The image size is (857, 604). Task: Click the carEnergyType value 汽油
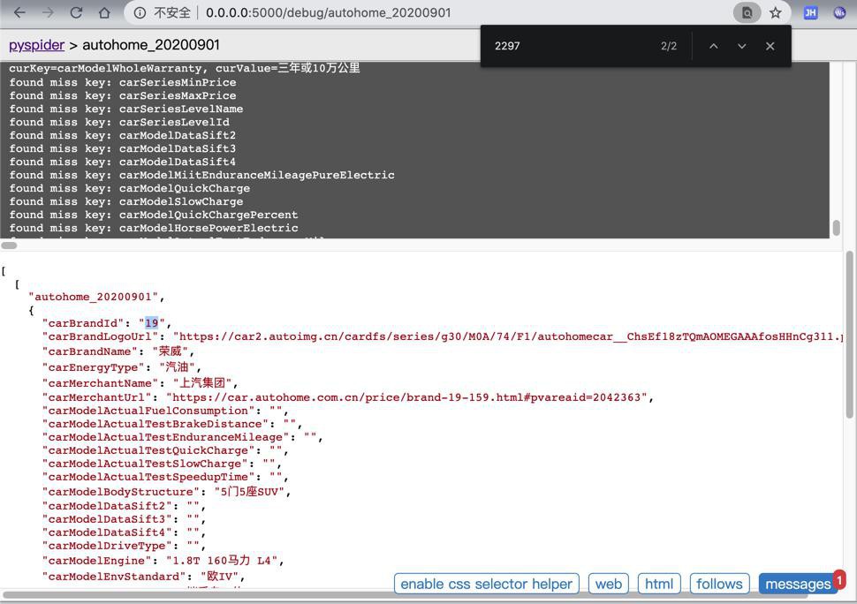177,367
